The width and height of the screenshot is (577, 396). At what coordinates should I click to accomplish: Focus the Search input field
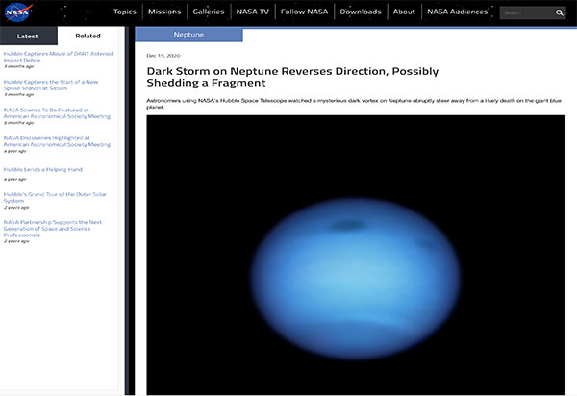point(525,12)
